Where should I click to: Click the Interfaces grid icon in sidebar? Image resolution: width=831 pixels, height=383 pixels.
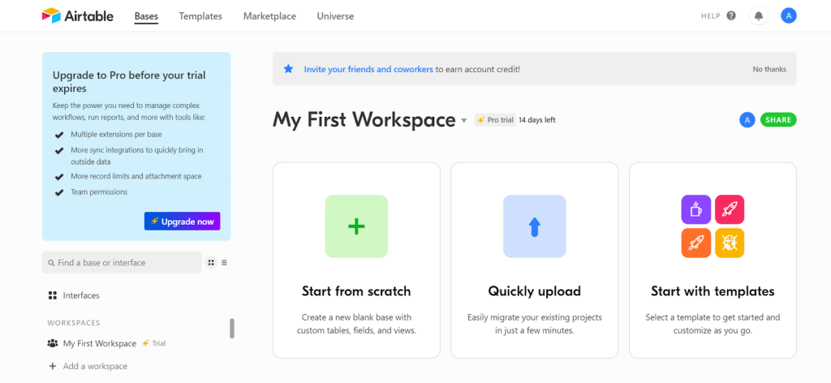53,295
